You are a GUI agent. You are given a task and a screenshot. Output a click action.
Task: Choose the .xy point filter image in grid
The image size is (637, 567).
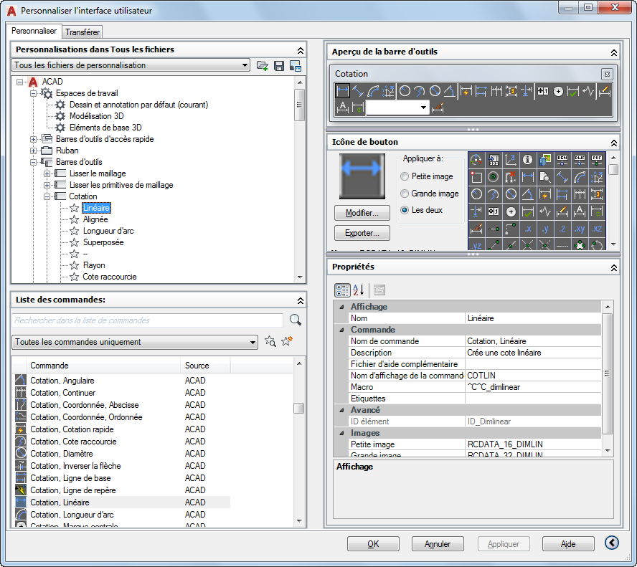click(580, 229)
